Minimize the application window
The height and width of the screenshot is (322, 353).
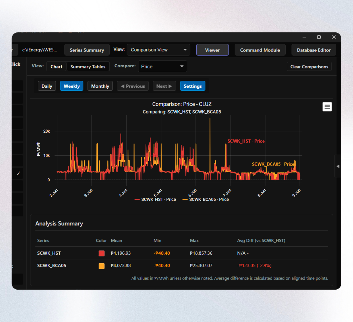tap(304, 37)
